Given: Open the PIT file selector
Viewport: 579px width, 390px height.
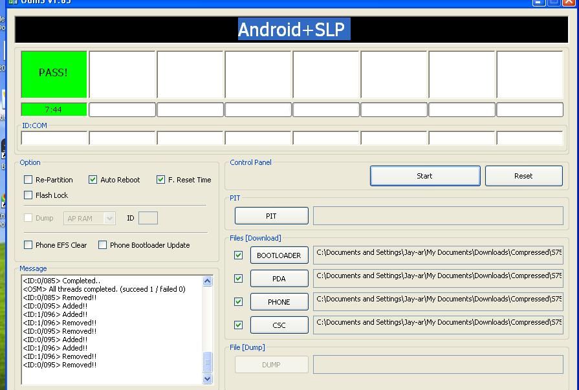Looking at the screenshot, I should [271, 216].
